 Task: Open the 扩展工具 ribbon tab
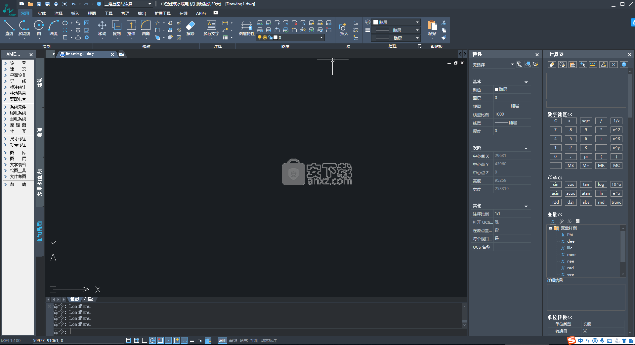click(x=162, y=13)
